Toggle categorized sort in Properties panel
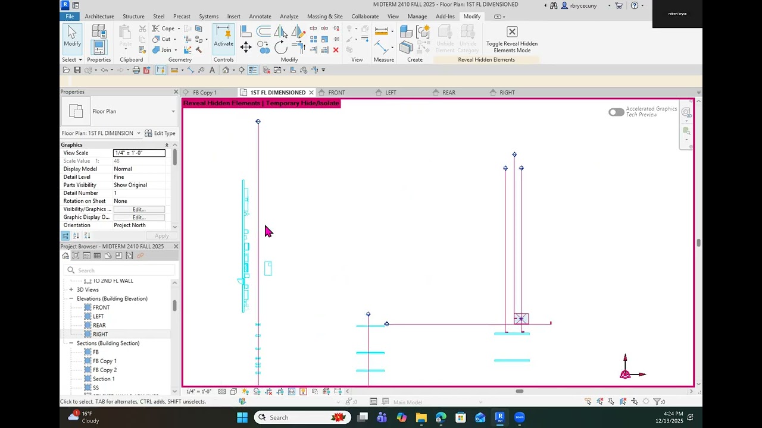762x428 pixels. tap(65, 236)
